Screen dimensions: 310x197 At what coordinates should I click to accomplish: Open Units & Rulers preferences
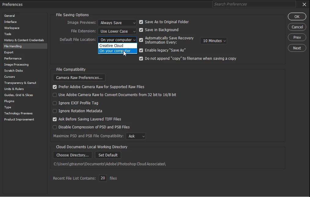[x=14, y=89]
